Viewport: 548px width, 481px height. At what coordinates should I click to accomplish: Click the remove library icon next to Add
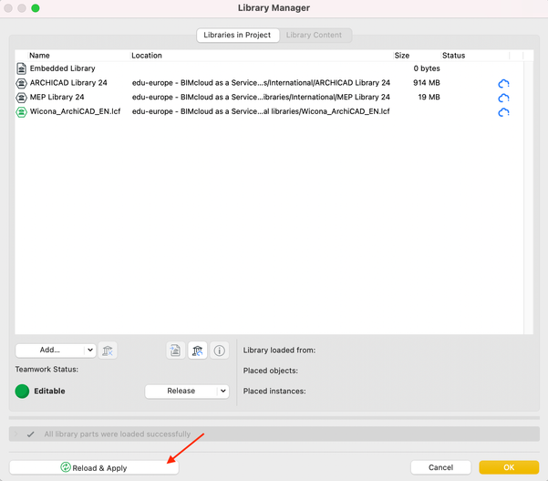(x=108, y=350)
